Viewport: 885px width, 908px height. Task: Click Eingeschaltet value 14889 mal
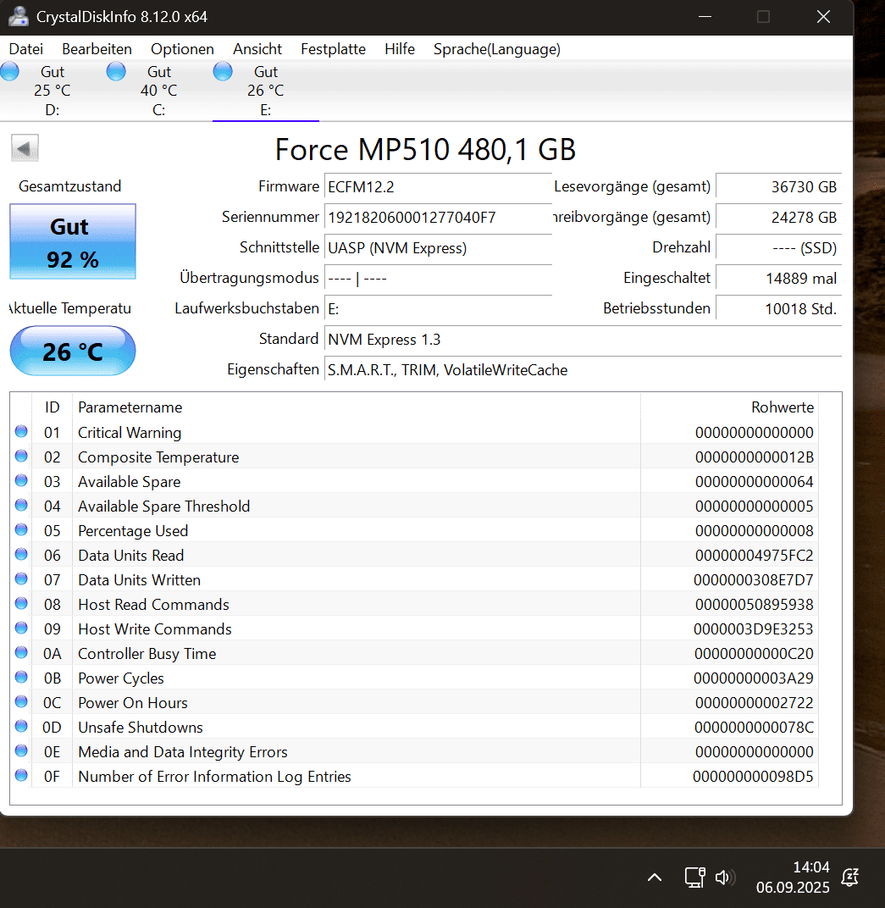(x=778, y=279)
